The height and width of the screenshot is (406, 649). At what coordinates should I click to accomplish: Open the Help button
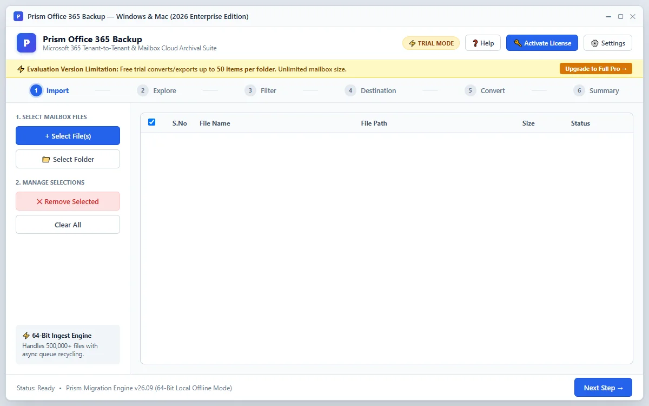point(483,43)
